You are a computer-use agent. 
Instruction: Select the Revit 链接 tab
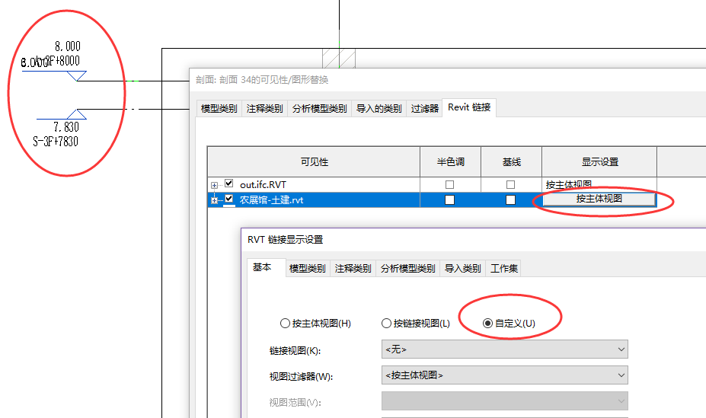[469, 107]
